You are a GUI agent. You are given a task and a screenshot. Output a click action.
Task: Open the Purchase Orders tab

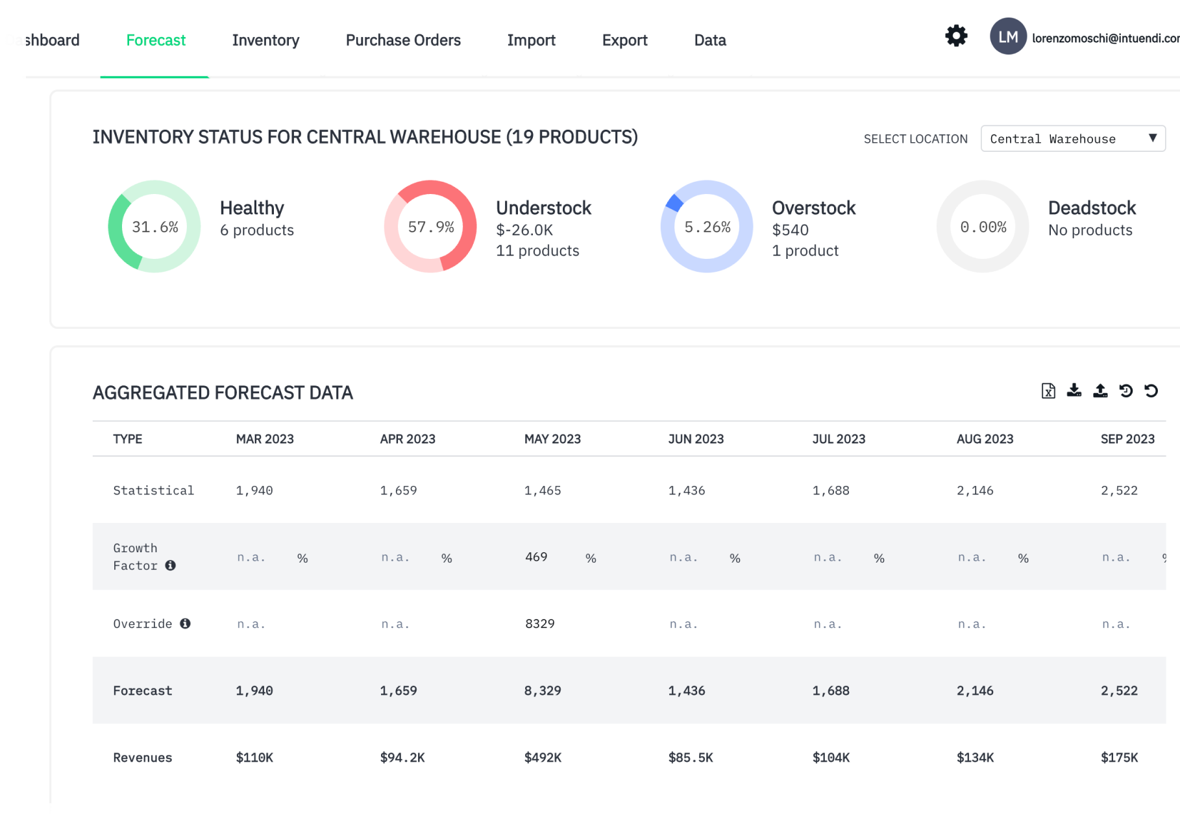tap(402, 40)
